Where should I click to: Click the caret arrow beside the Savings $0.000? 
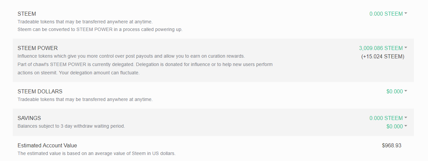click(406, 126)
